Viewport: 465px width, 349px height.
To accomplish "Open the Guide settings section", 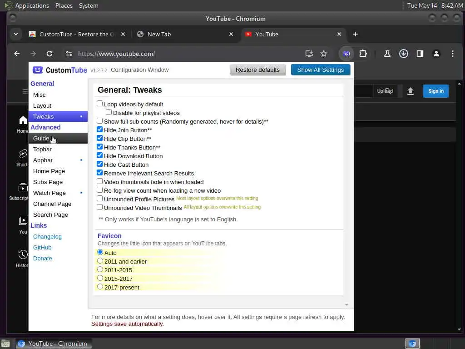I will [x=58, y=138].
